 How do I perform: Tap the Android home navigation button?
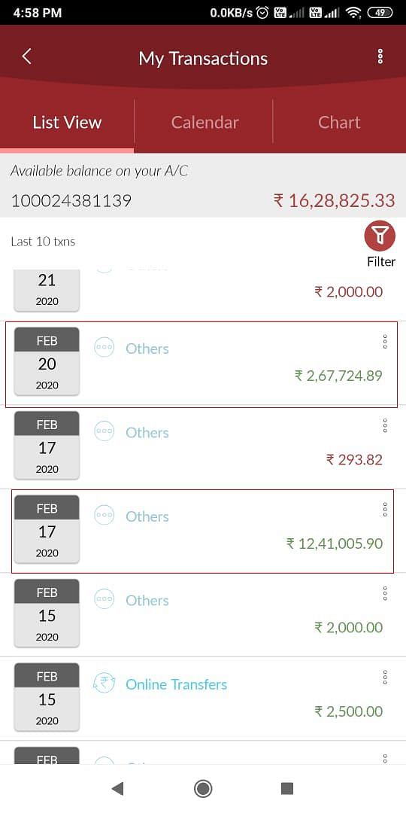pos(202,789)
